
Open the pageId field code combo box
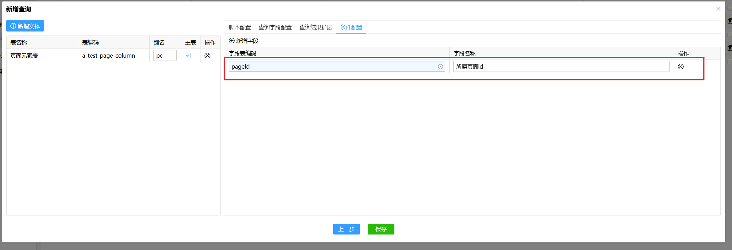(333, 66)
